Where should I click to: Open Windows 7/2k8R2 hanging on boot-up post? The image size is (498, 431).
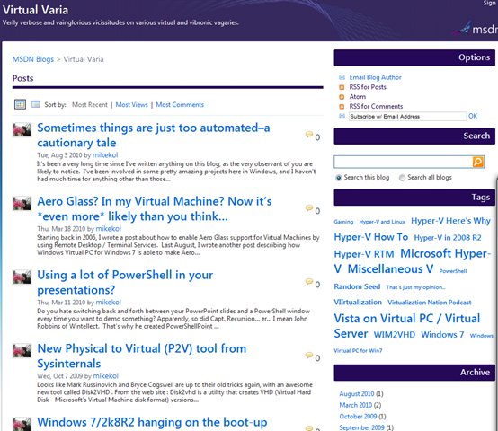pyautogui.click(x=152, y=422)
